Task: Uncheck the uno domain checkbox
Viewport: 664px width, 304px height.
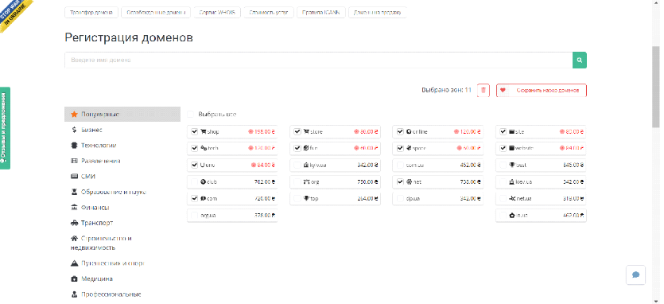Action: 194,165
